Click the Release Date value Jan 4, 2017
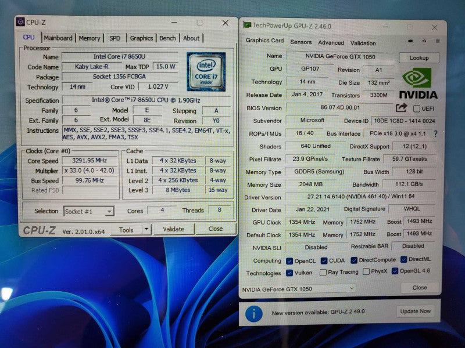Image resolution: width=465 pixels, height=348 pixels. point(307,95)
